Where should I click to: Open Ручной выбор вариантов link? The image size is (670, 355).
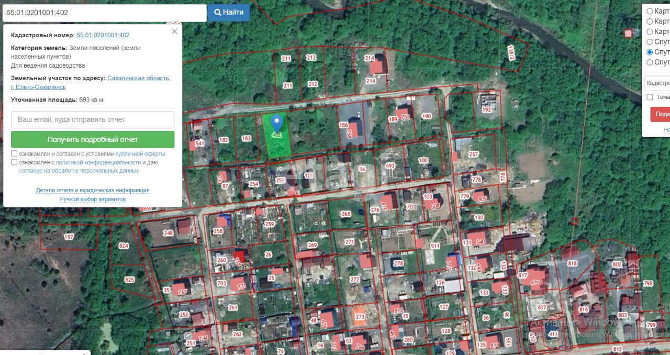(x=93, y=199)
